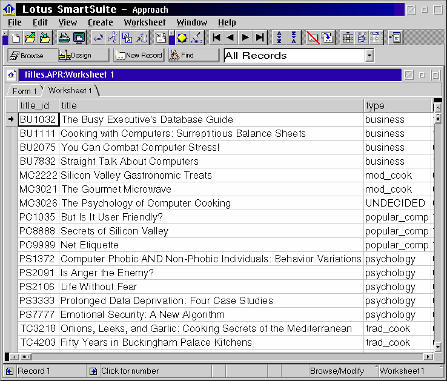Click the Copy toolbar icon
Viewport: 447px width, 381px height.
point(127,38)
